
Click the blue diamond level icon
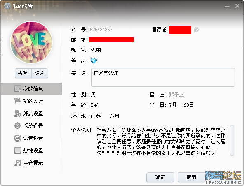tap(94, 60)
